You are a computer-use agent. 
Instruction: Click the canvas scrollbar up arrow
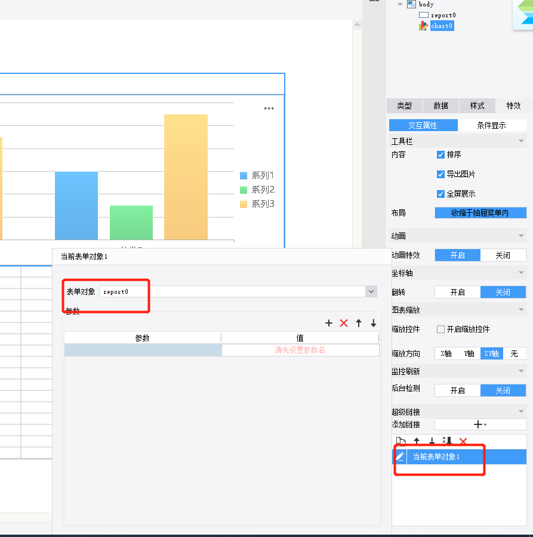(357, 24)
